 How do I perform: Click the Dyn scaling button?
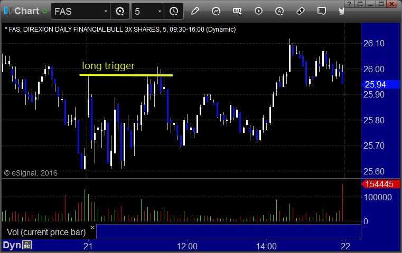point(12,245)
